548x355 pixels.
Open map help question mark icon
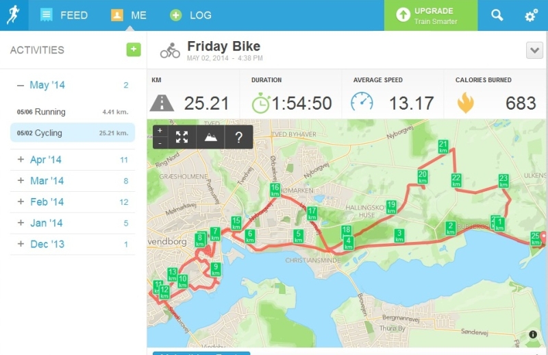pos(238,137)
